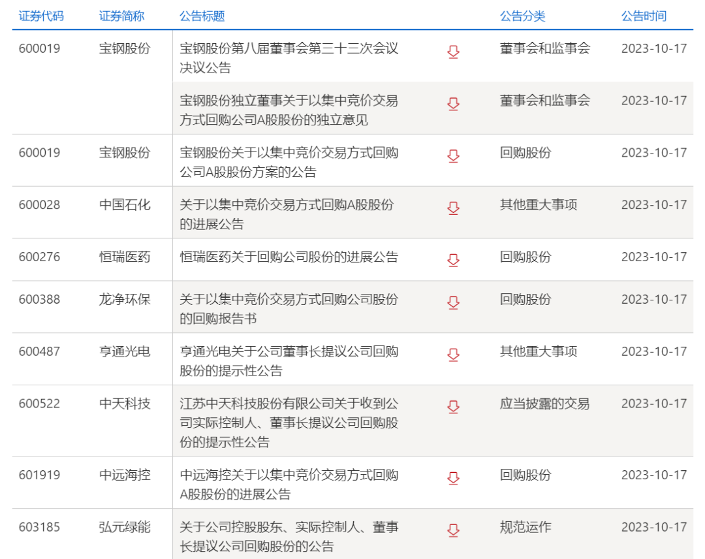
Task: Open 亨通光电董事长提议回购股份的提示性公告
Action: [x=289, y=361]
